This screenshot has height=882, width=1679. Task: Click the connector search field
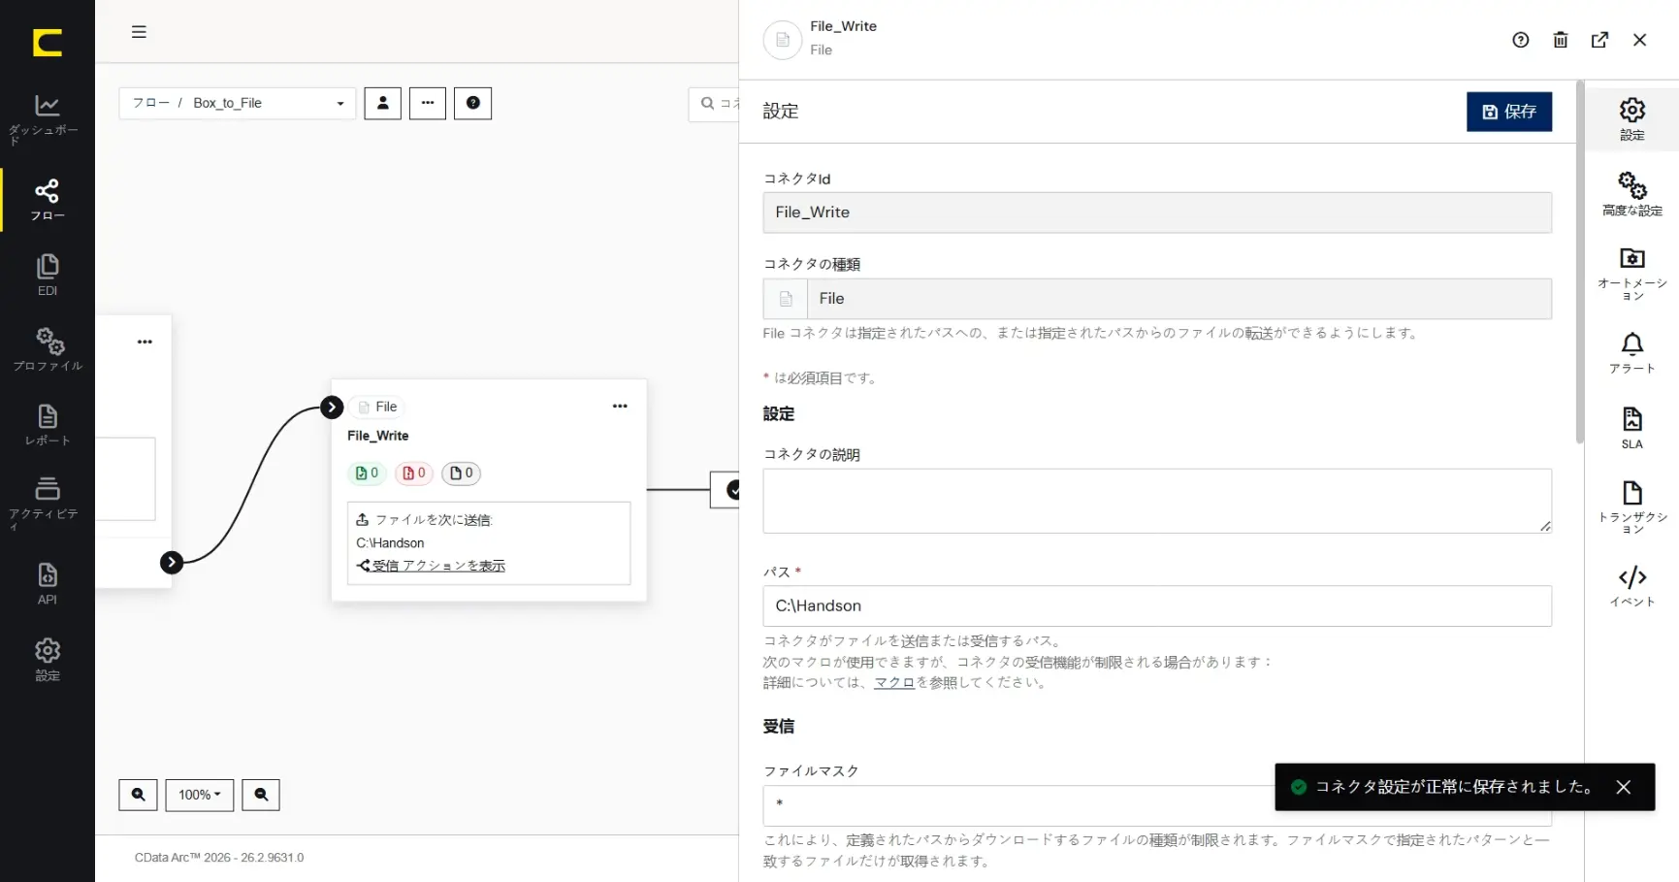point(715,103)
